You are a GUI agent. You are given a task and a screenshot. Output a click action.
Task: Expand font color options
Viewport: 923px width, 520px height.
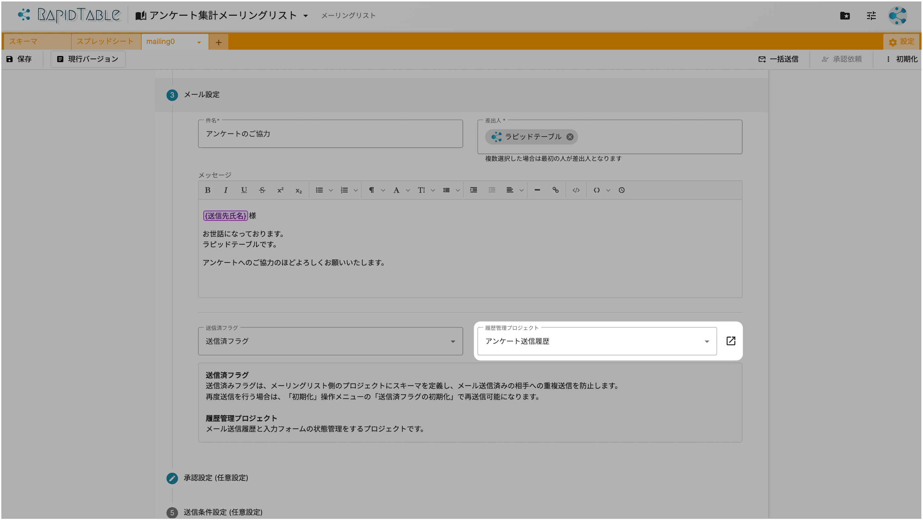408,190
